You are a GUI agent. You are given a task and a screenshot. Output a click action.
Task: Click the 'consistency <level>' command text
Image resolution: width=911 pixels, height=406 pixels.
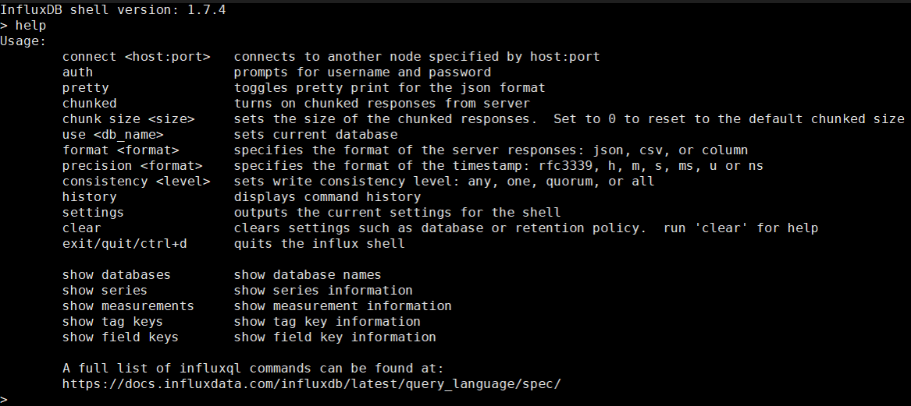coord(137,182)
